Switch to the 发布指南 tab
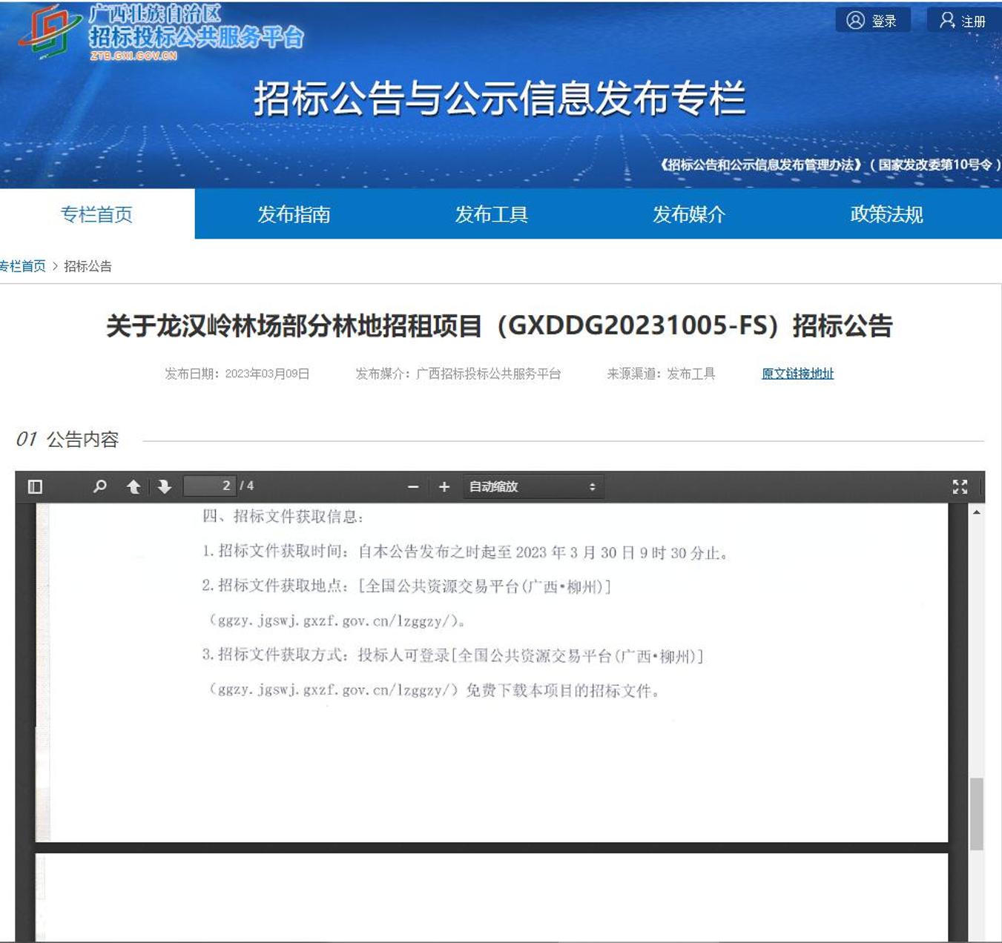 [x=294, y=214]
